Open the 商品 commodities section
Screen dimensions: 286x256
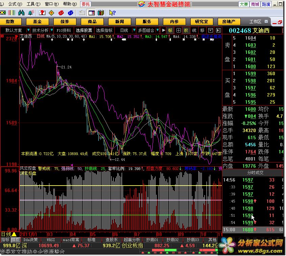coord(92,22)
